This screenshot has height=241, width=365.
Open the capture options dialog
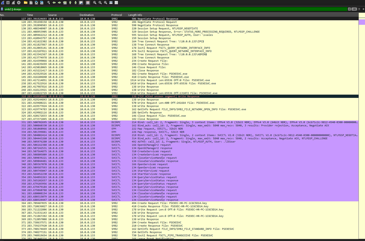(x=19, y=2)
